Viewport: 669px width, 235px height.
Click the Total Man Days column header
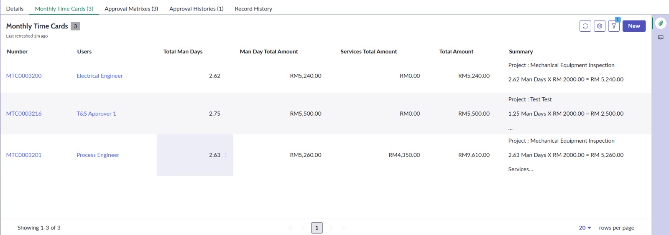click(183, 52)
